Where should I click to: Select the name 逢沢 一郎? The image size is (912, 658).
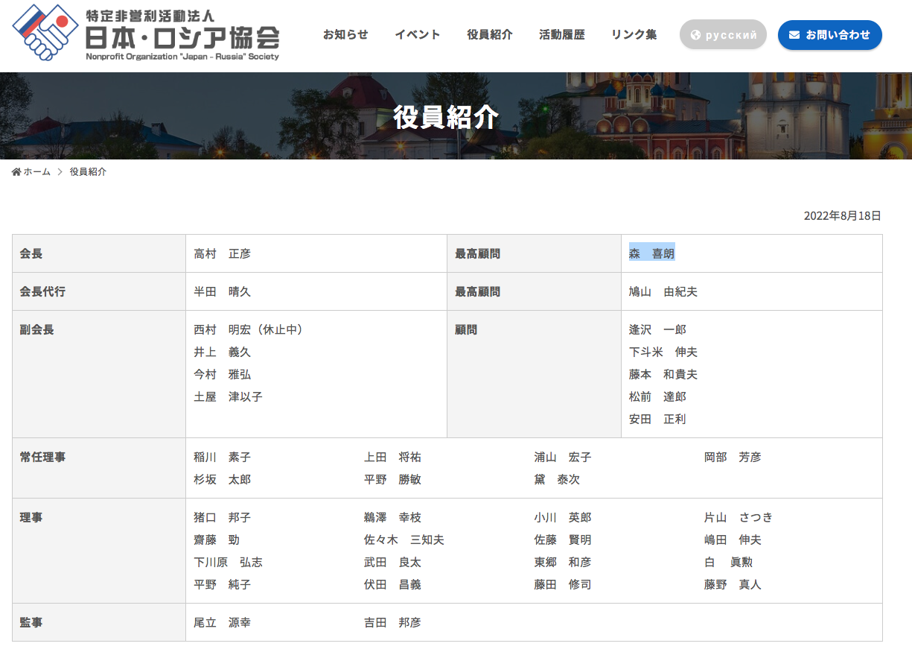[x=658, y=329]
